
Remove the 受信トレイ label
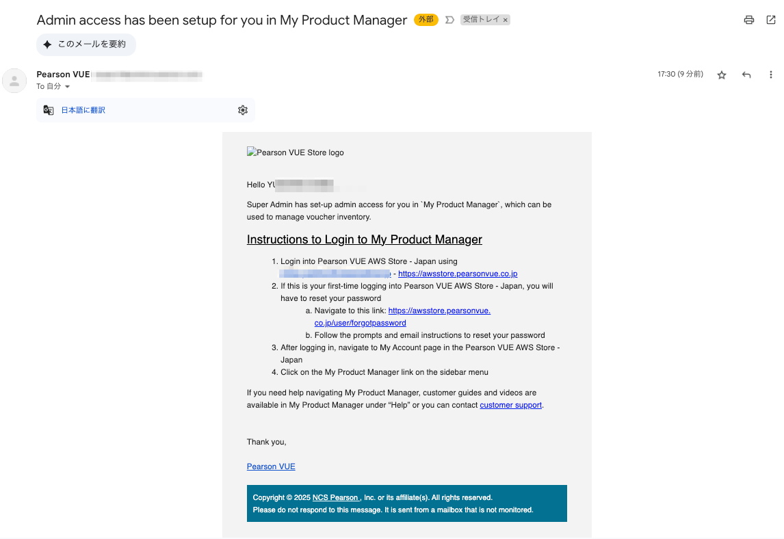[506, 20]
